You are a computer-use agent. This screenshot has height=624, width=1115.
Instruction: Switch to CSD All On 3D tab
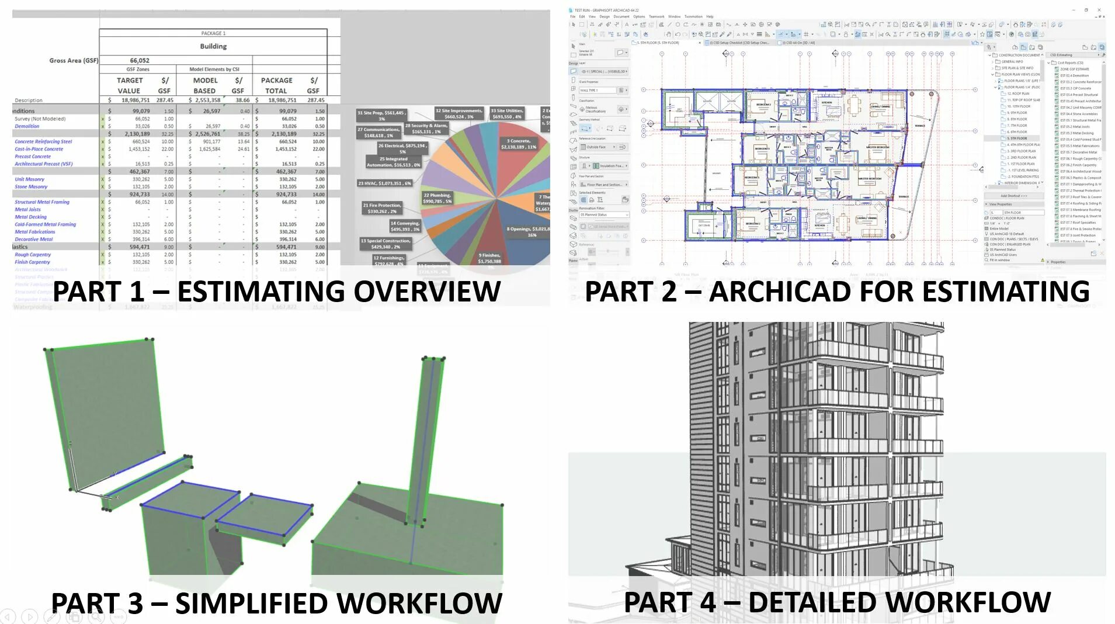pos(798,43)
